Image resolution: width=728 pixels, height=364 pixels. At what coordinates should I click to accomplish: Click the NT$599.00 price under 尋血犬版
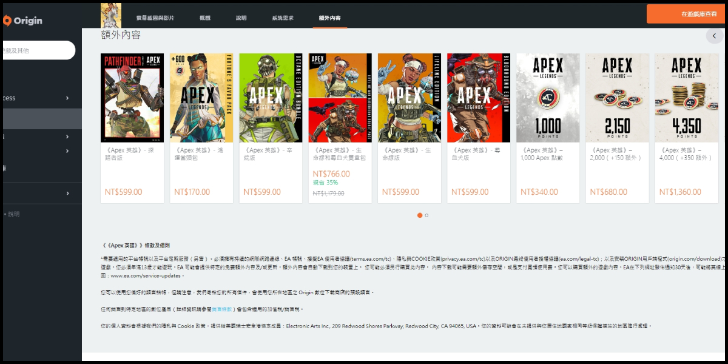(470, 192)
